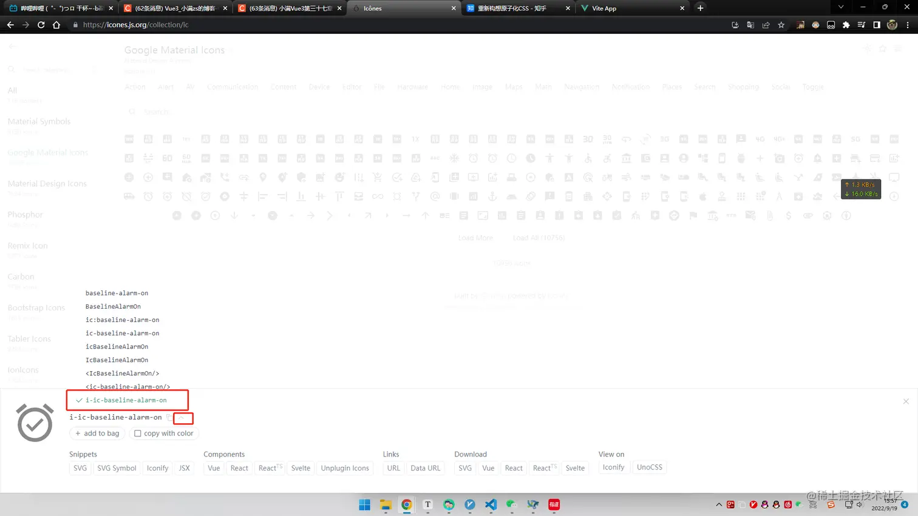Open the tab search chevron
918x516 pixels.
(841, 7)
